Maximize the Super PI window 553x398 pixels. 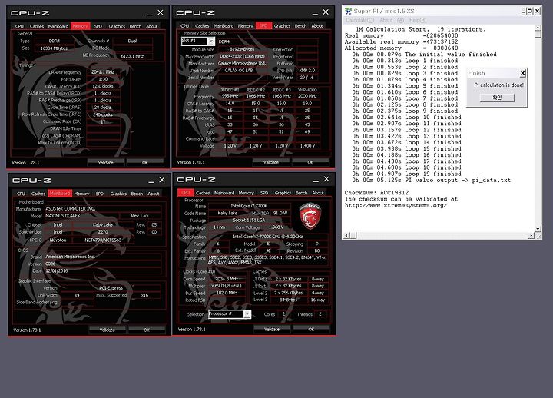(530, 12)
